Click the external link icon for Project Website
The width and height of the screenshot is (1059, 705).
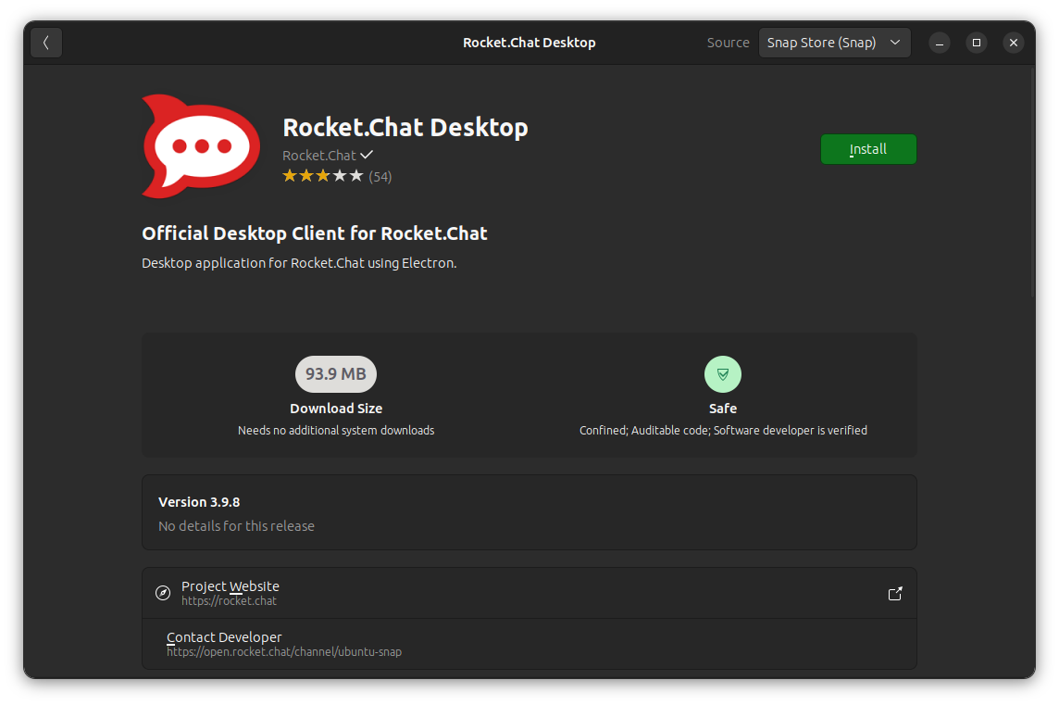(x=894, y=593)
